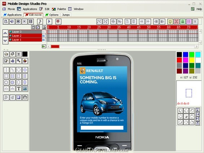Click the pink pause icon
The image size is (204, 153).
coord(189,21)
